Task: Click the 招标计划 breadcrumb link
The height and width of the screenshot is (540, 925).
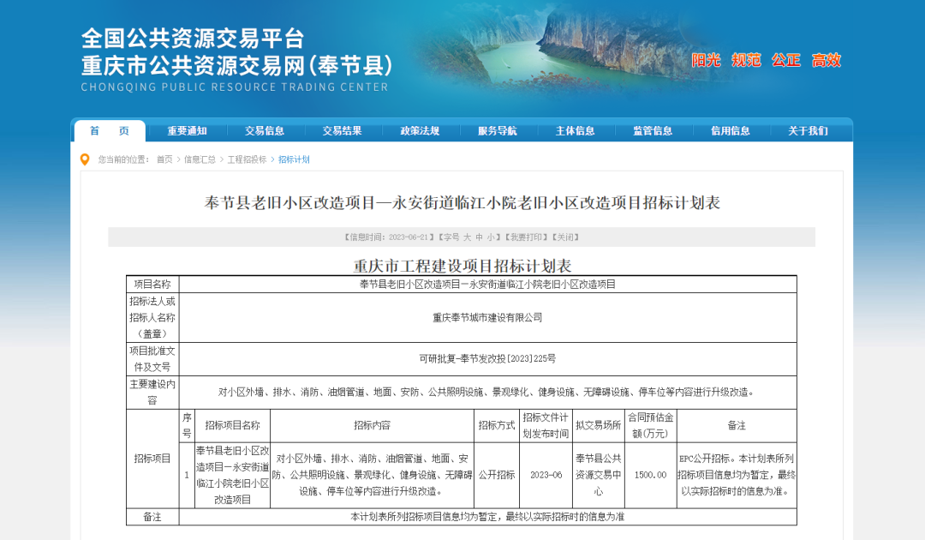Action: tap(294, 159)
